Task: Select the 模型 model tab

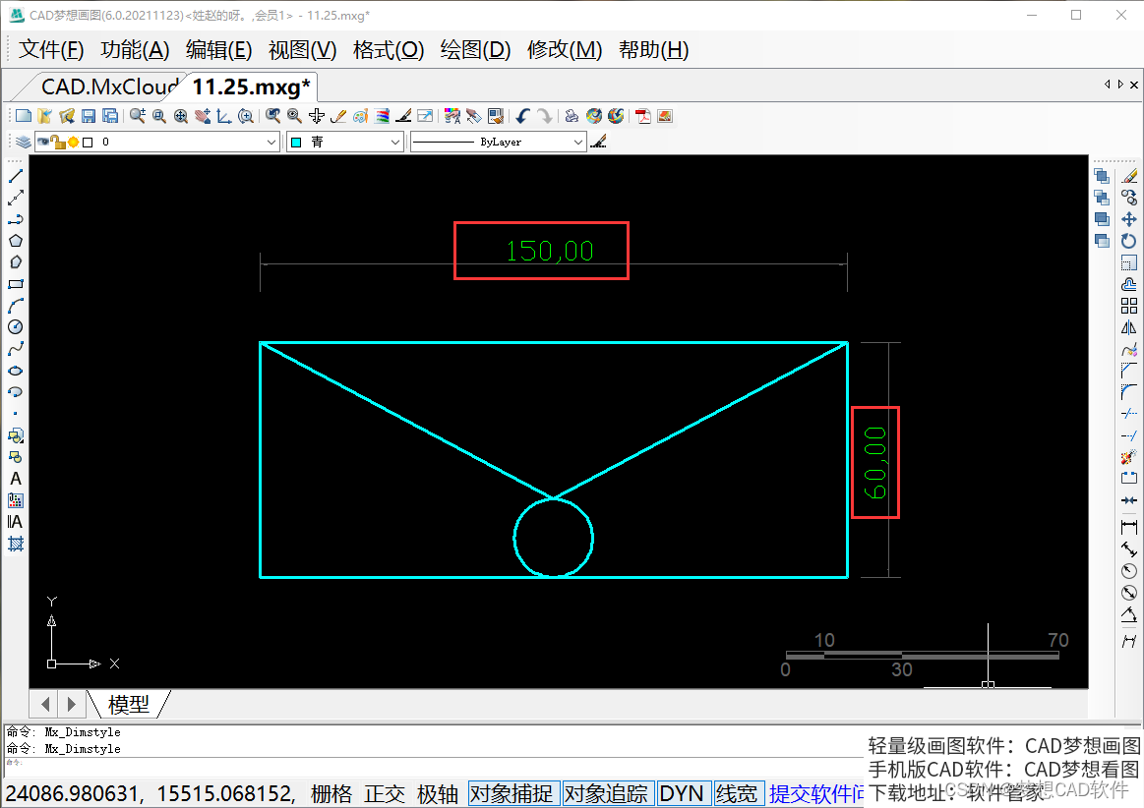Action: [129, 705]
